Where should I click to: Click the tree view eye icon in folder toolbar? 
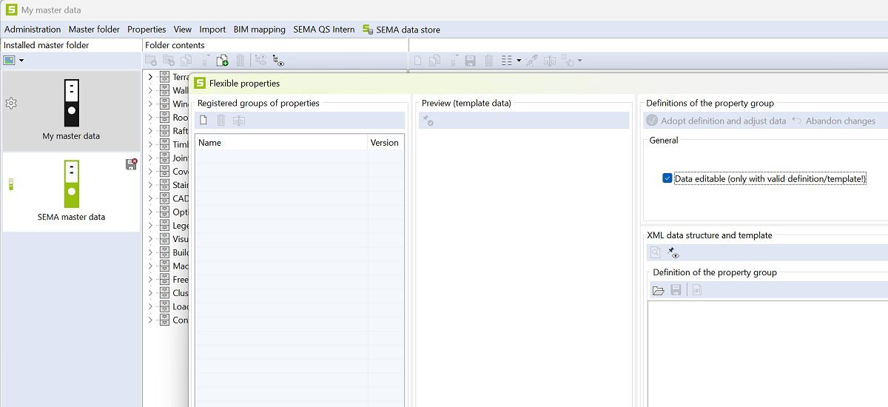point(278,61)
